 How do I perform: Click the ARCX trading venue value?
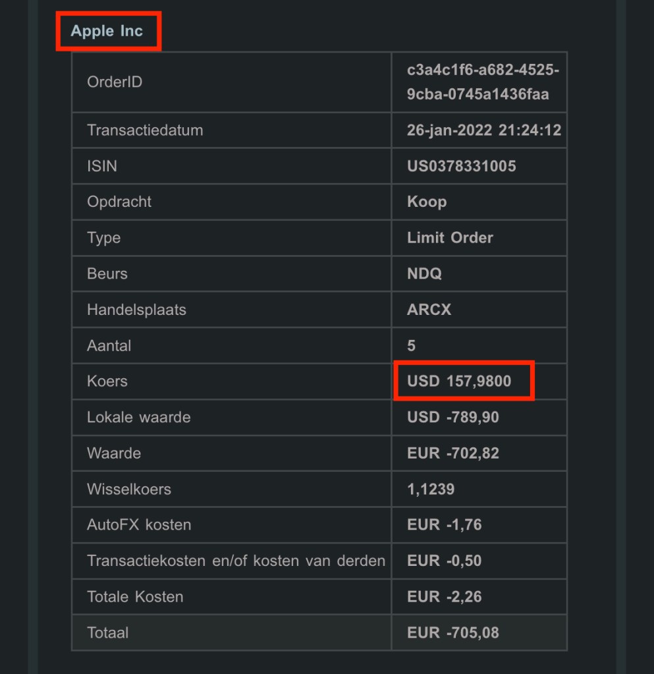tap(429, 310)
